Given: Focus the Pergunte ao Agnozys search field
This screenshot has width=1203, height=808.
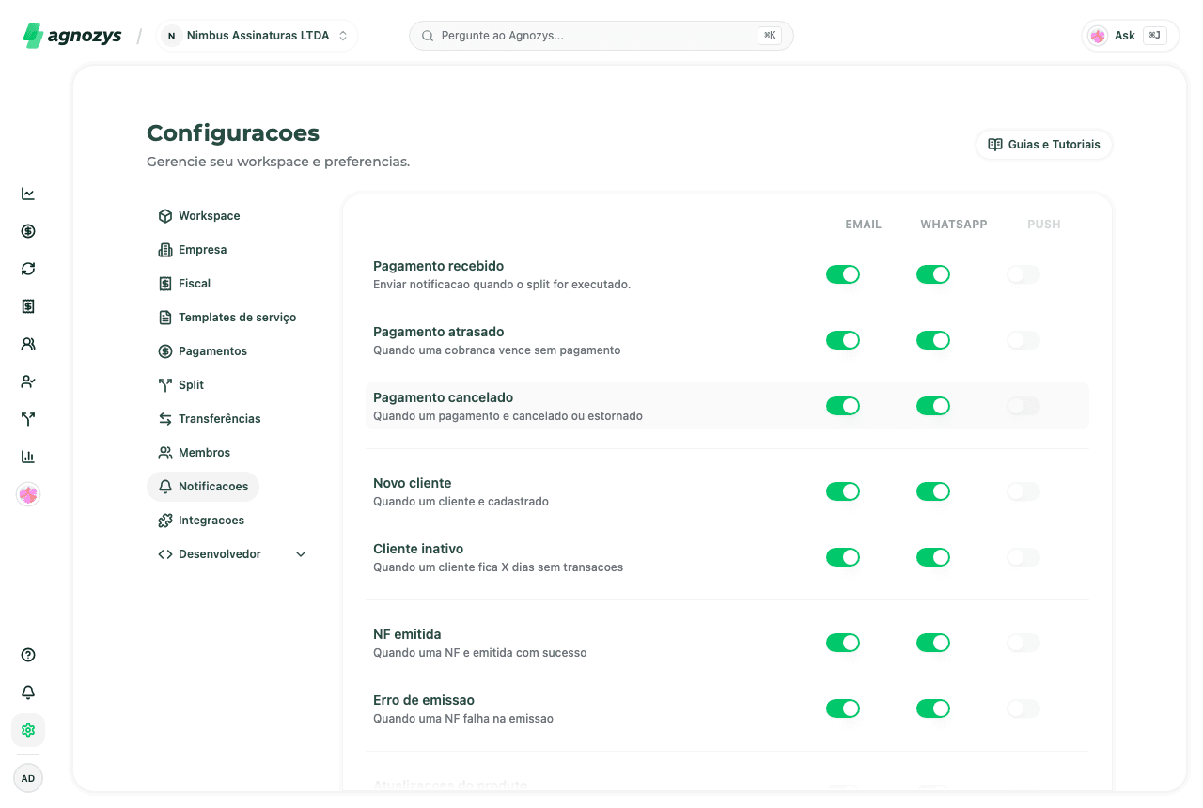Looking at the screenshot, I should [x=601, y=36].
